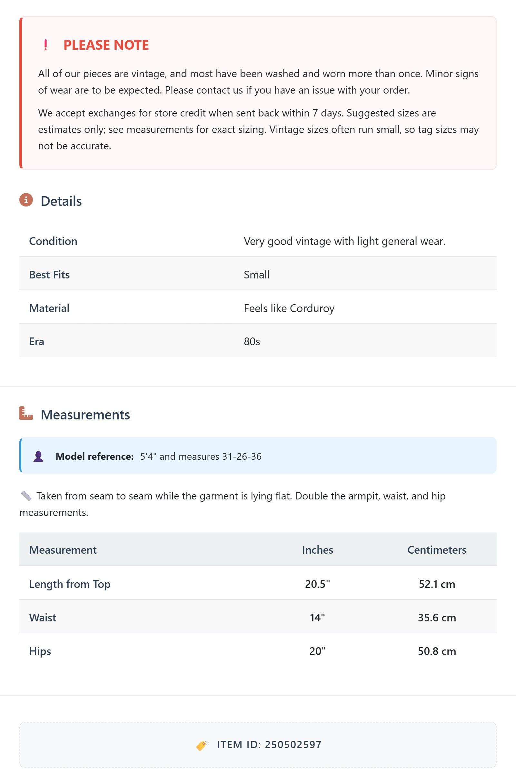Image resolution: width=516 pixels, height=784 pixels.
Task: Click the small ruler emoji before 'Taken from seam'
Action: (26, 496)
